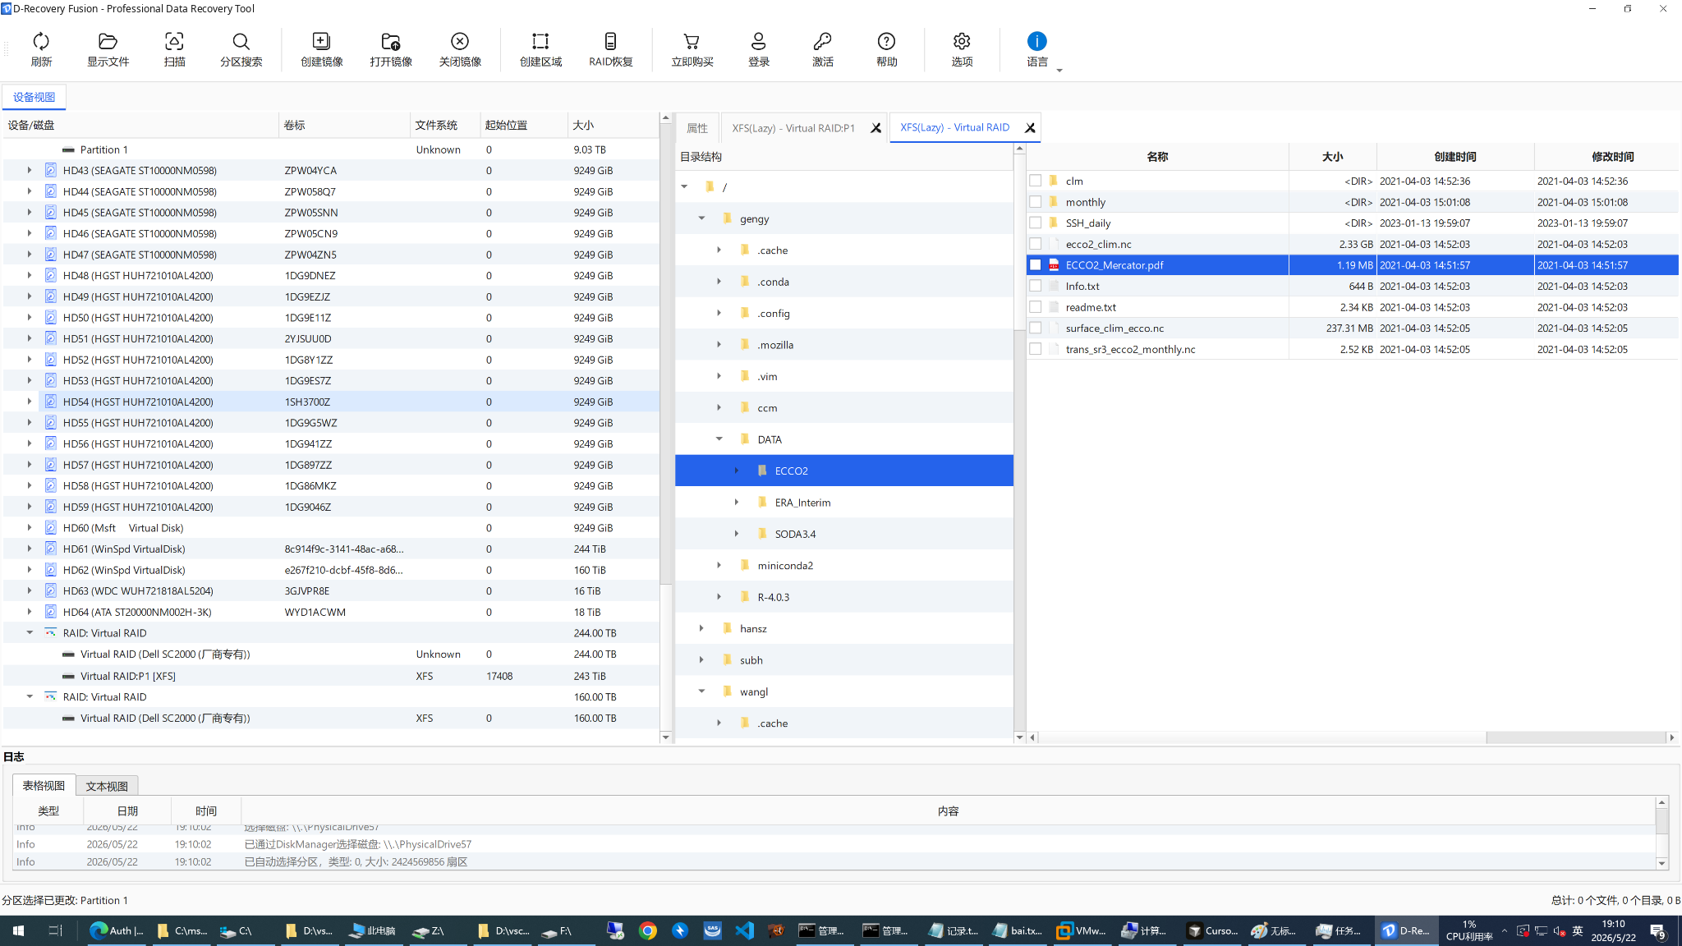Image resolution: width=1682 pixels, height=946 pixels.
Task: Click the 刷新 refresh toolbar icon
Action: [x=41, y=49]
